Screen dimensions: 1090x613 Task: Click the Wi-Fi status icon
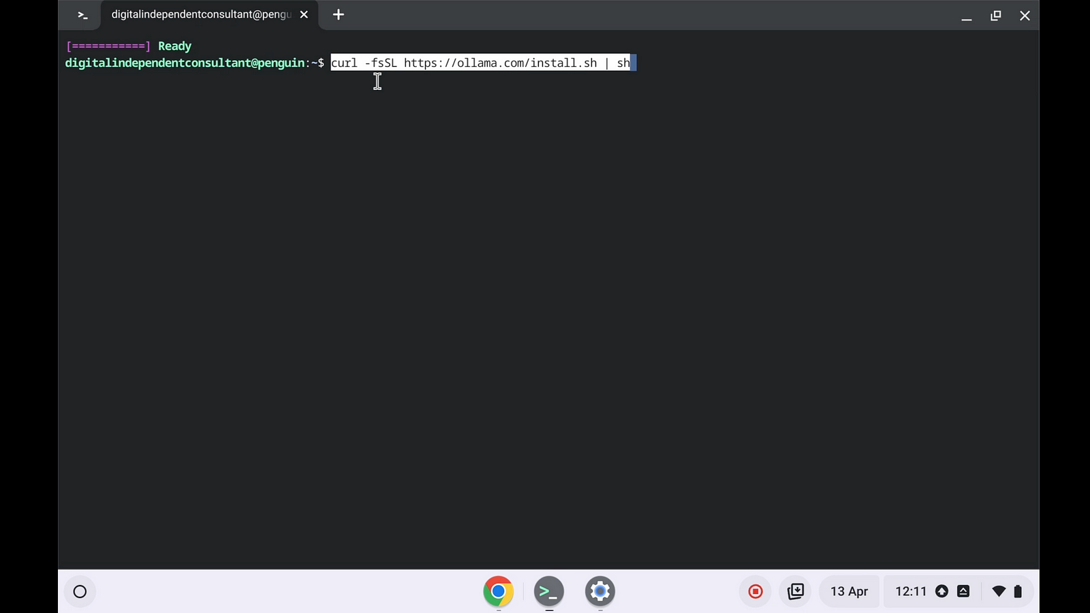998,591
